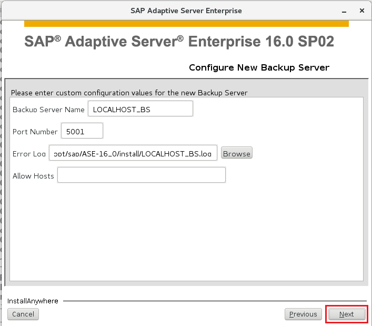Select the Error Log path field
The width and height of the screenshot is (372, 326).
click(133, 153)
